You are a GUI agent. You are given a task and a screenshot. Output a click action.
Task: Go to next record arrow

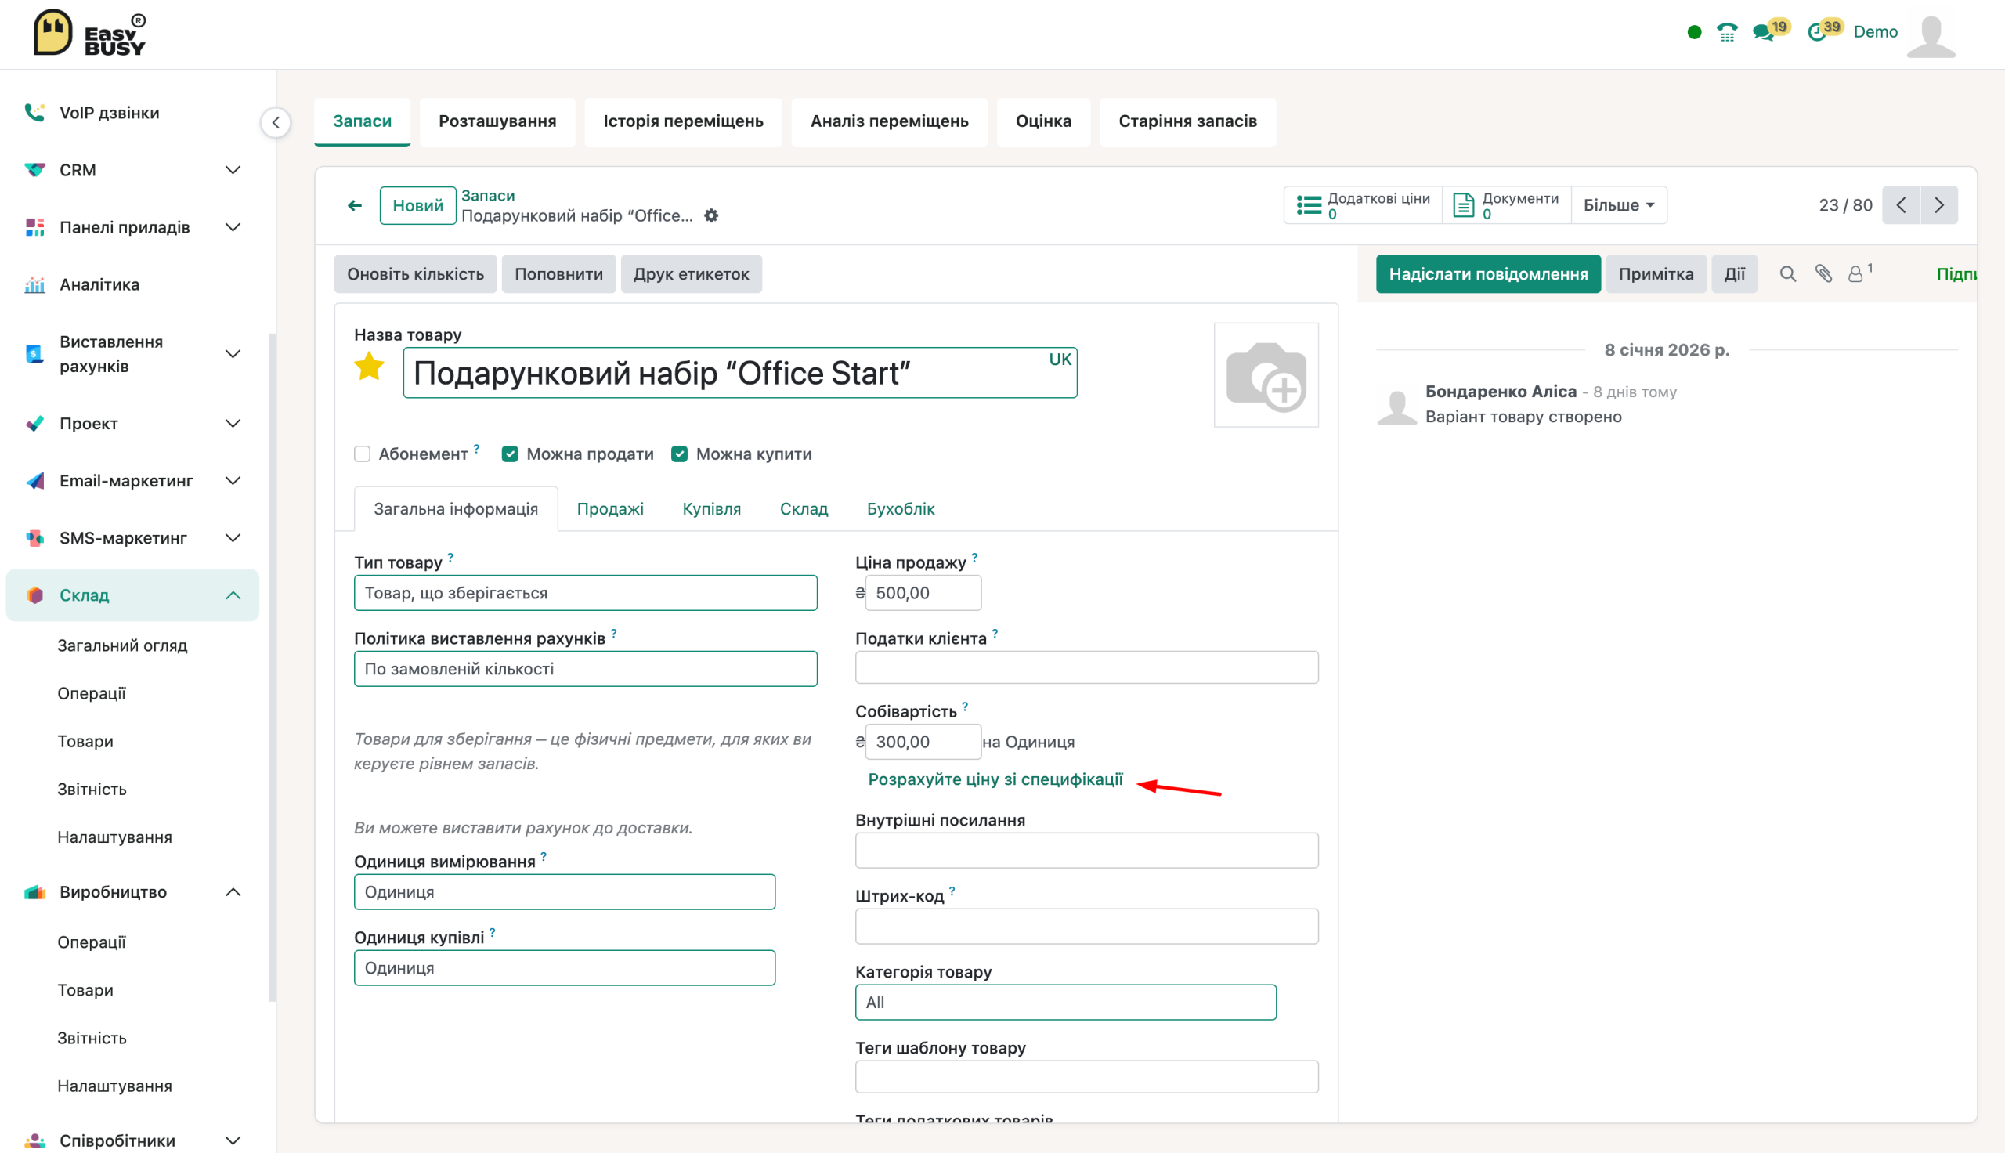click(1938, 206)
